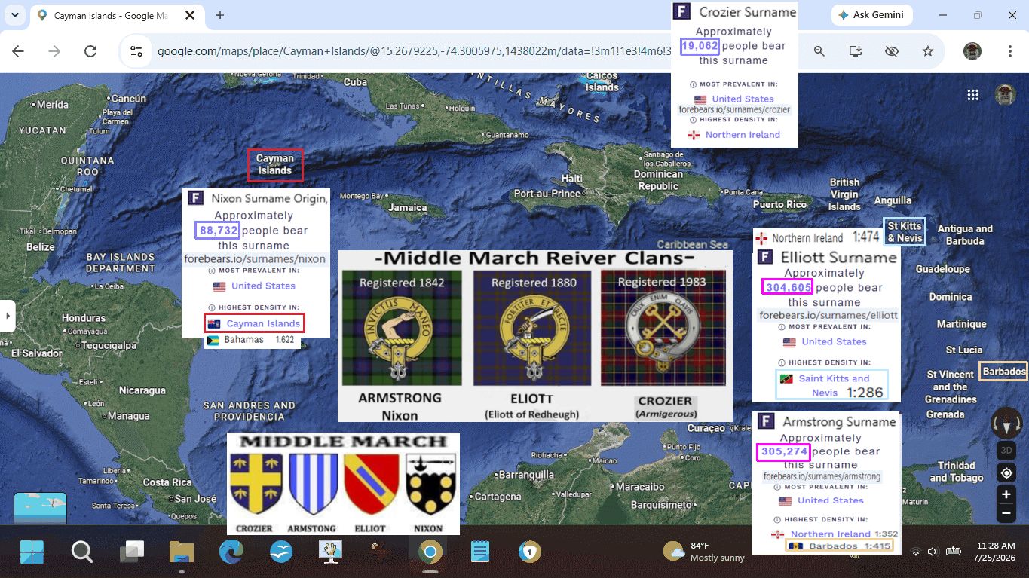This screenshot has width=1029, height=578.
Task: Zoom in on the map
Action: coord(1006,495)
